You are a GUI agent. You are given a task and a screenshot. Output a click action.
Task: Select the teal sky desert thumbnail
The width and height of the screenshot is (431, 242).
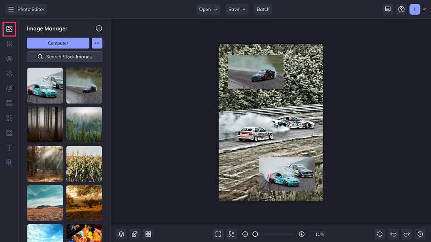click(x=45, y=203)
